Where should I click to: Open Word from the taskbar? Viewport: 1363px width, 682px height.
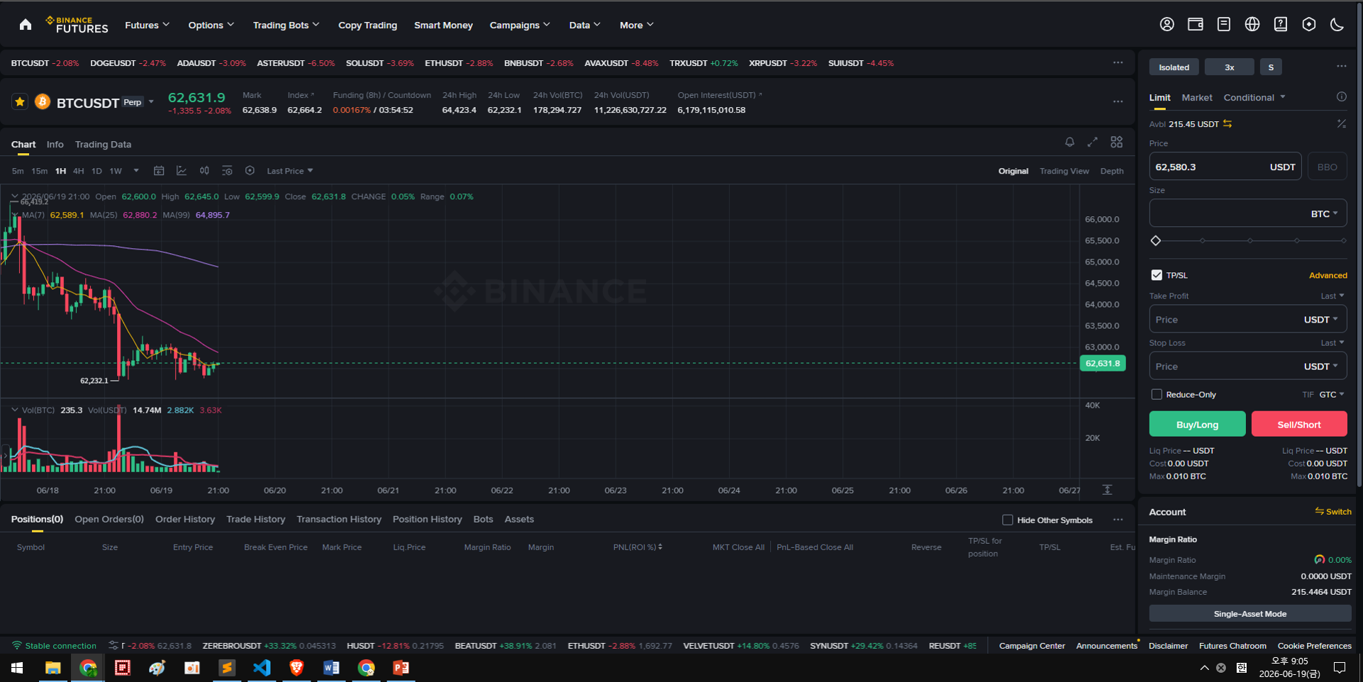click(331, 668)
